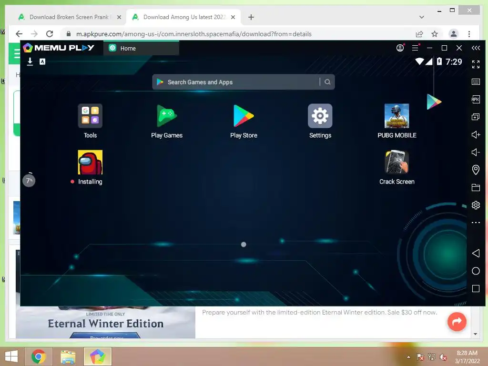
Task: Share this page from Chrome toolbar
Action: coord(419,34)
